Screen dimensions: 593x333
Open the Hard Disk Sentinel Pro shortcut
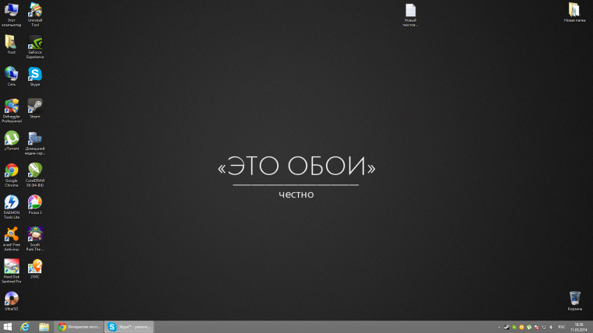pos(12,272)
